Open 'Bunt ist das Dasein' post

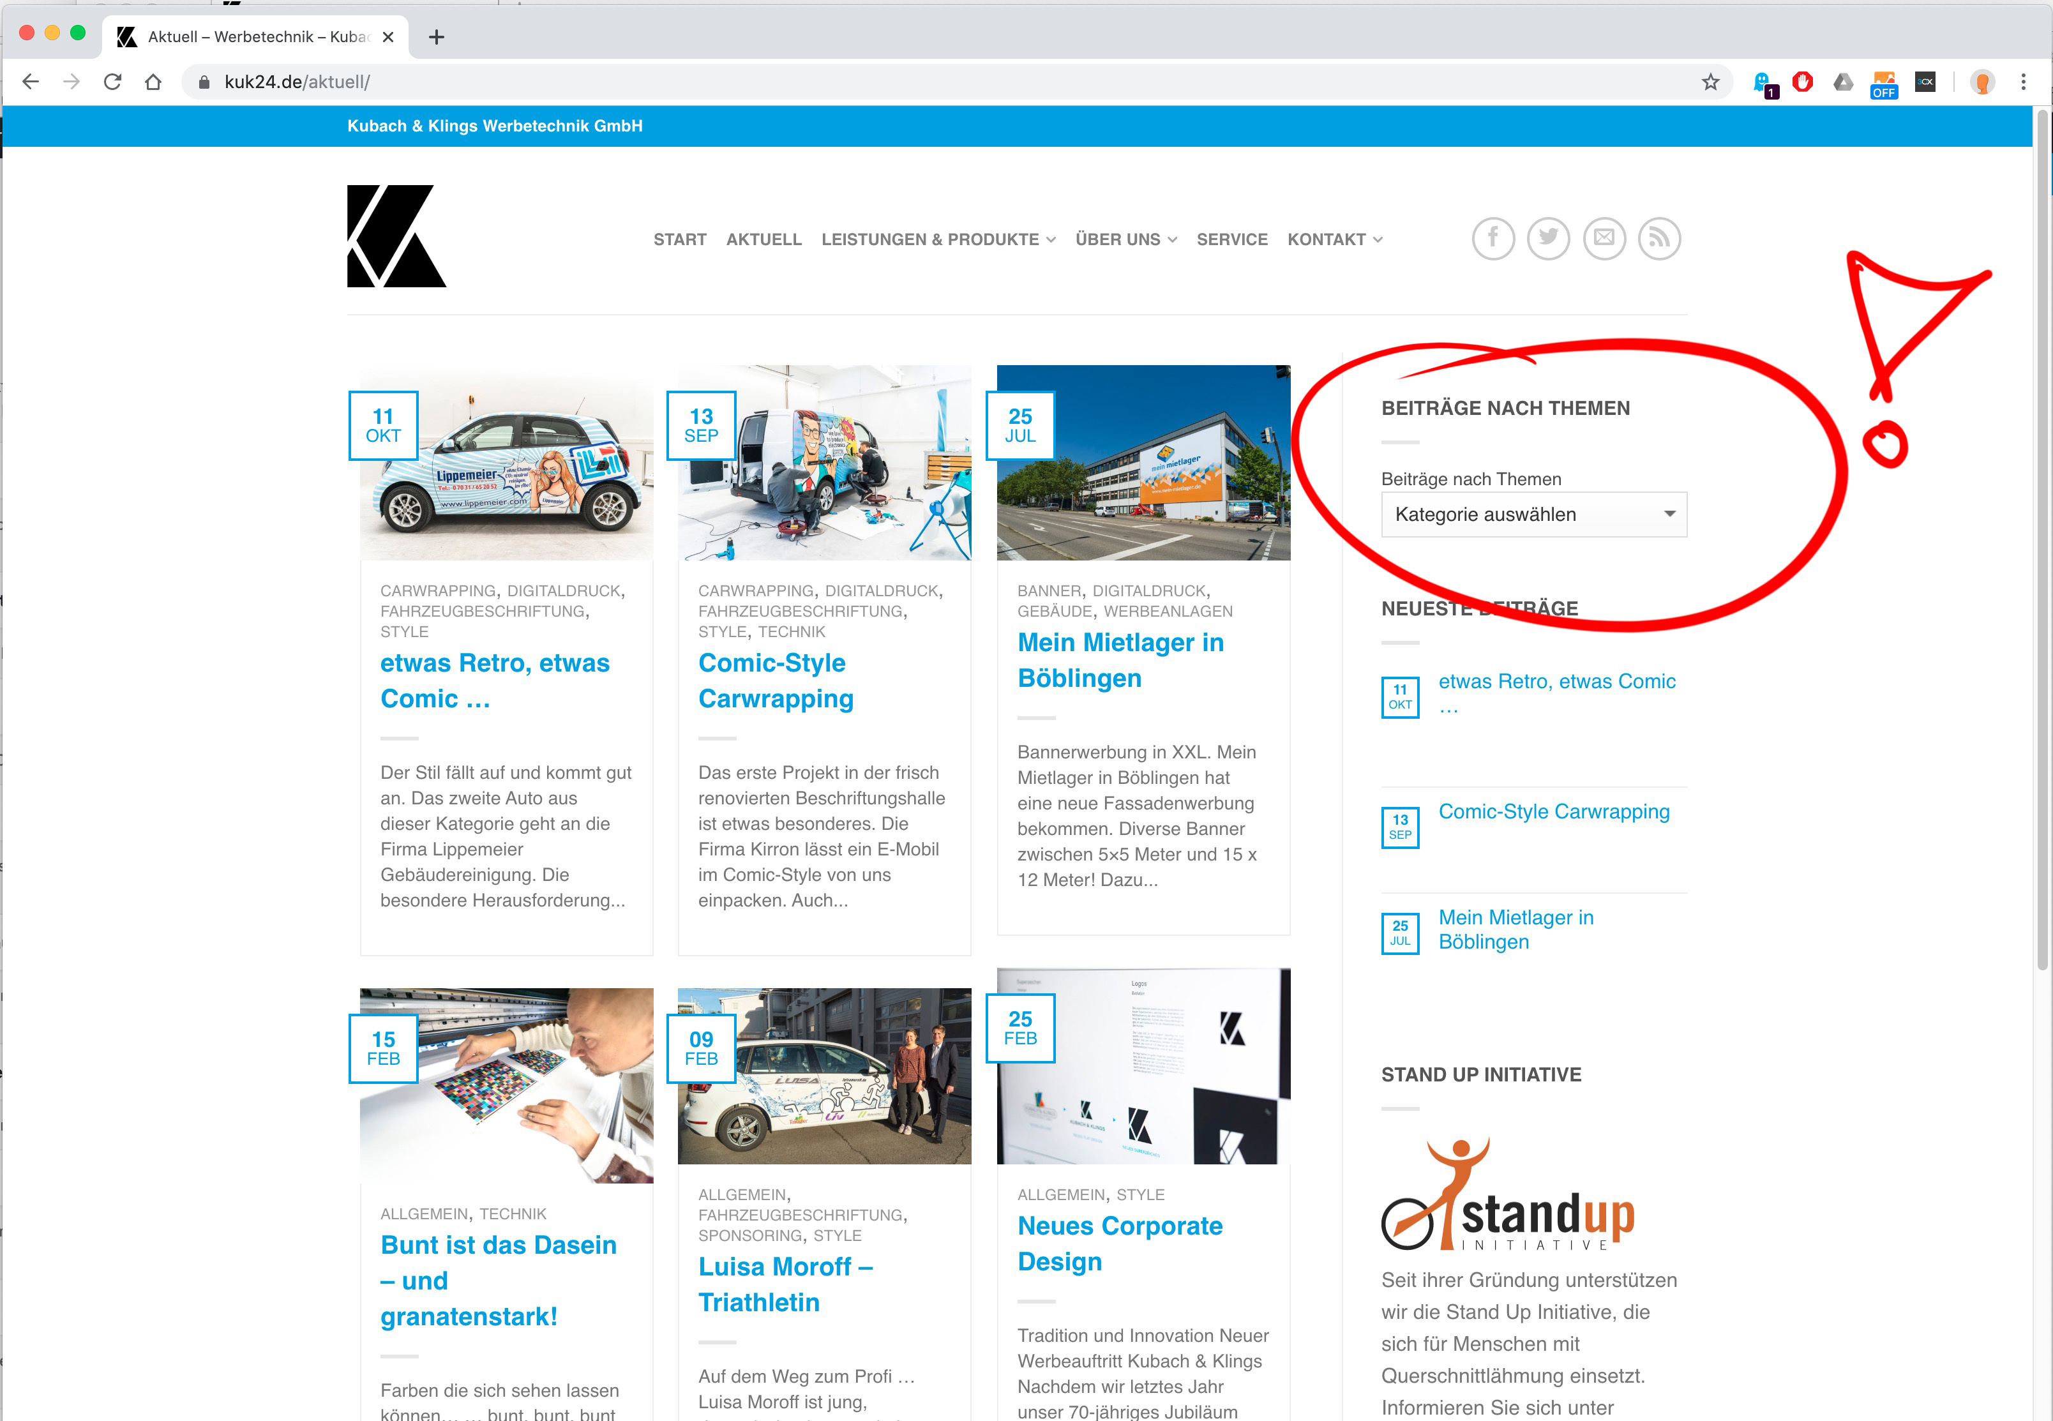click(498, 1281)
